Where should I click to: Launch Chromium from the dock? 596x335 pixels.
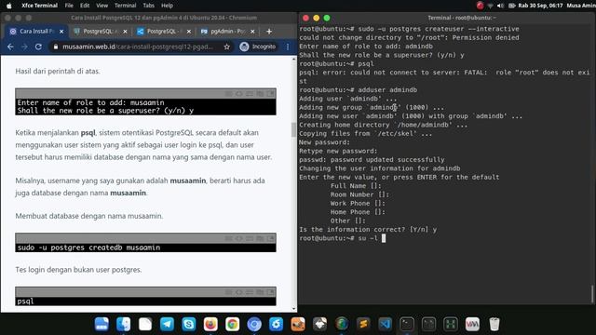click(254, 324)
